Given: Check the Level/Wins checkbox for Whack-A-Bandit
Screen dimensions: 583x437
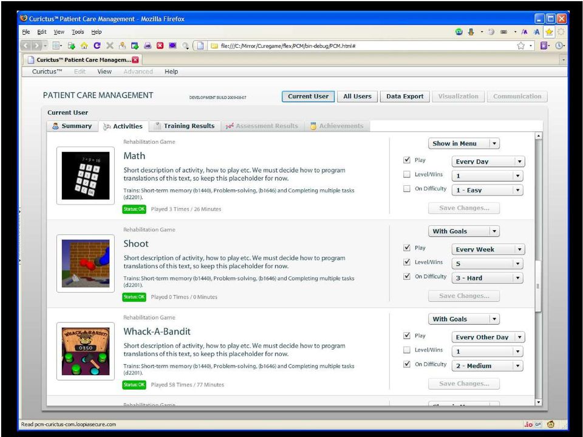Looking at the screenshot, I should point(407,350).
